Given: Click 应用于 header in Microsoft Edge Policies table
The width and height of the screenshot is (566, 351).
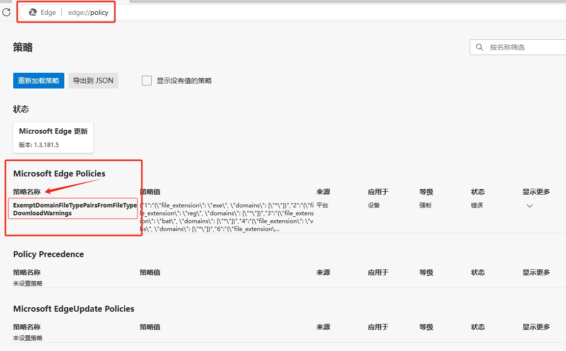Looking at the screenshot, I should [x=378, y=192].
